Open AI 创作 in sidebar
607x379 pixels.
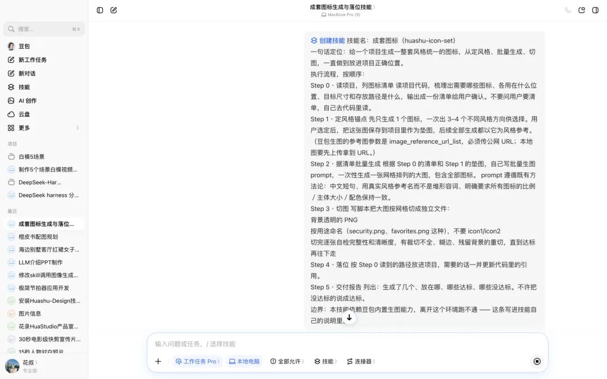pos(44,100)
